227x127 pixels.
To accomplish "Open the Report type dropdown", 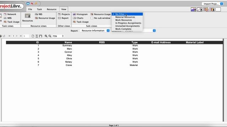I will point(95,31).
